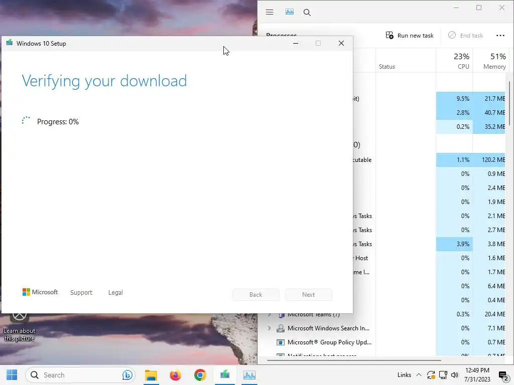Open Task Manager hamburger navigation menu
Image resolution: width=514 pixels, height=385 pixels.
point(270,13)
